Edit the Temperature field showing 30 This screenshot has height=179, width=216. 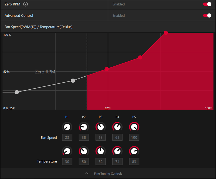(x=67, y=161)
